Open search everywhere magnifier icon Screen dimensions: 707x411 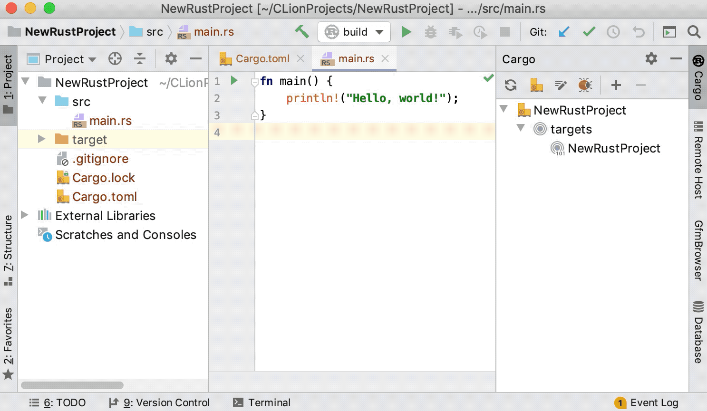coord(694,32)
